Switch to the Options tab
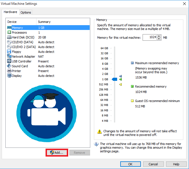Viewport: 189px width, 169px height. [x=26, y=12]
